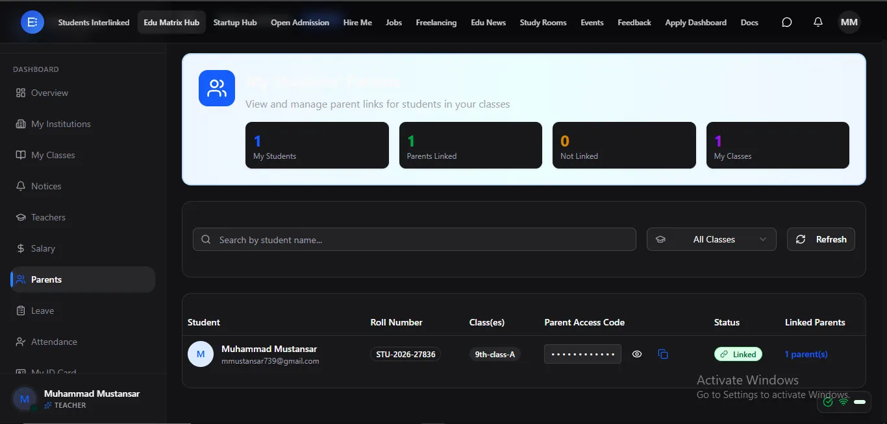Screen dimensions: 887x424
Task: Open the 1 parent(s) link
Action: tap(806, 354)
